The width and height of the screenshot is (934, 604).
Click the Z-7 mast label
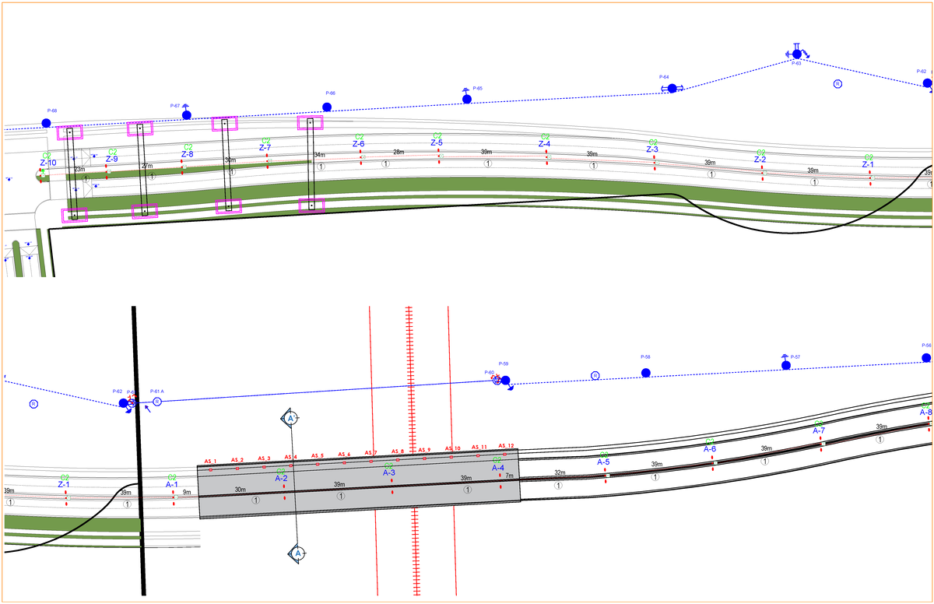(265, 148)
